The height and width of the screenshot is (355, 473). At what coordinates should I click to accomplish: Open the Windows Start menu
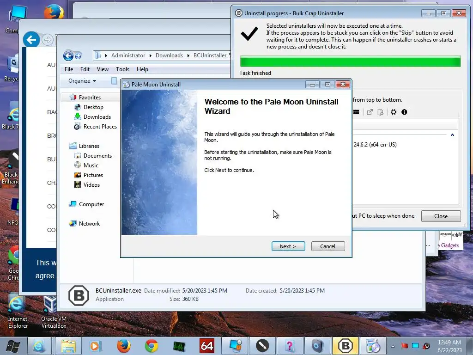point(12,346)
